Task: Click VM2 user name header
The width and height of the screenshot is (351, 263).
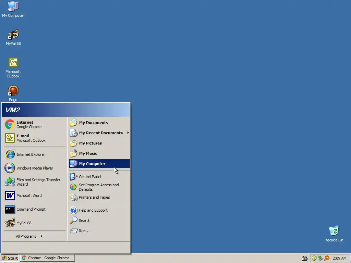Action: (x=13, y=110)
